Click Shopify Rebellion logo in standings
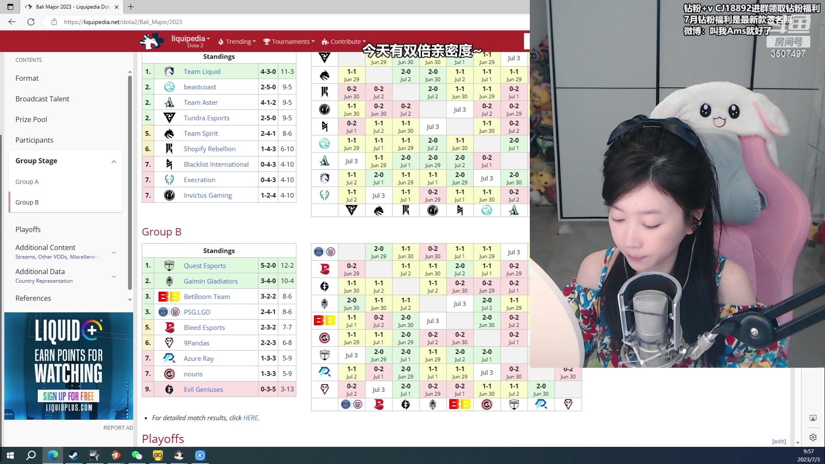825x464 pixels. pyautogui.click(x=169, y=149)
